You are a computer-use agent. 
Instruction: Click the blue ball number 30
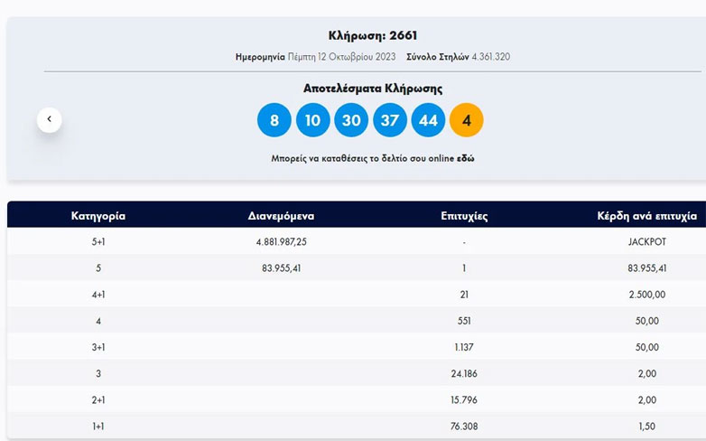pos(351,120)
